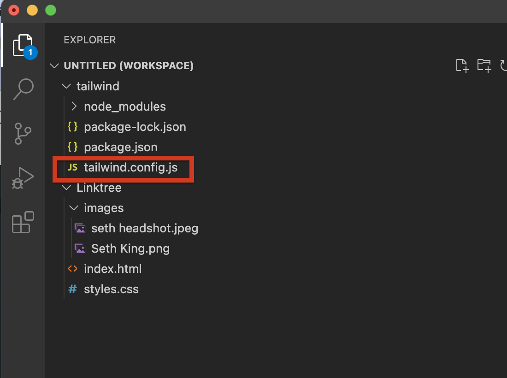Image resolution: width=507 pixels, height=378 pixels.
Task: Open the Source Control view icon
Action: click(x=23, y=133)
